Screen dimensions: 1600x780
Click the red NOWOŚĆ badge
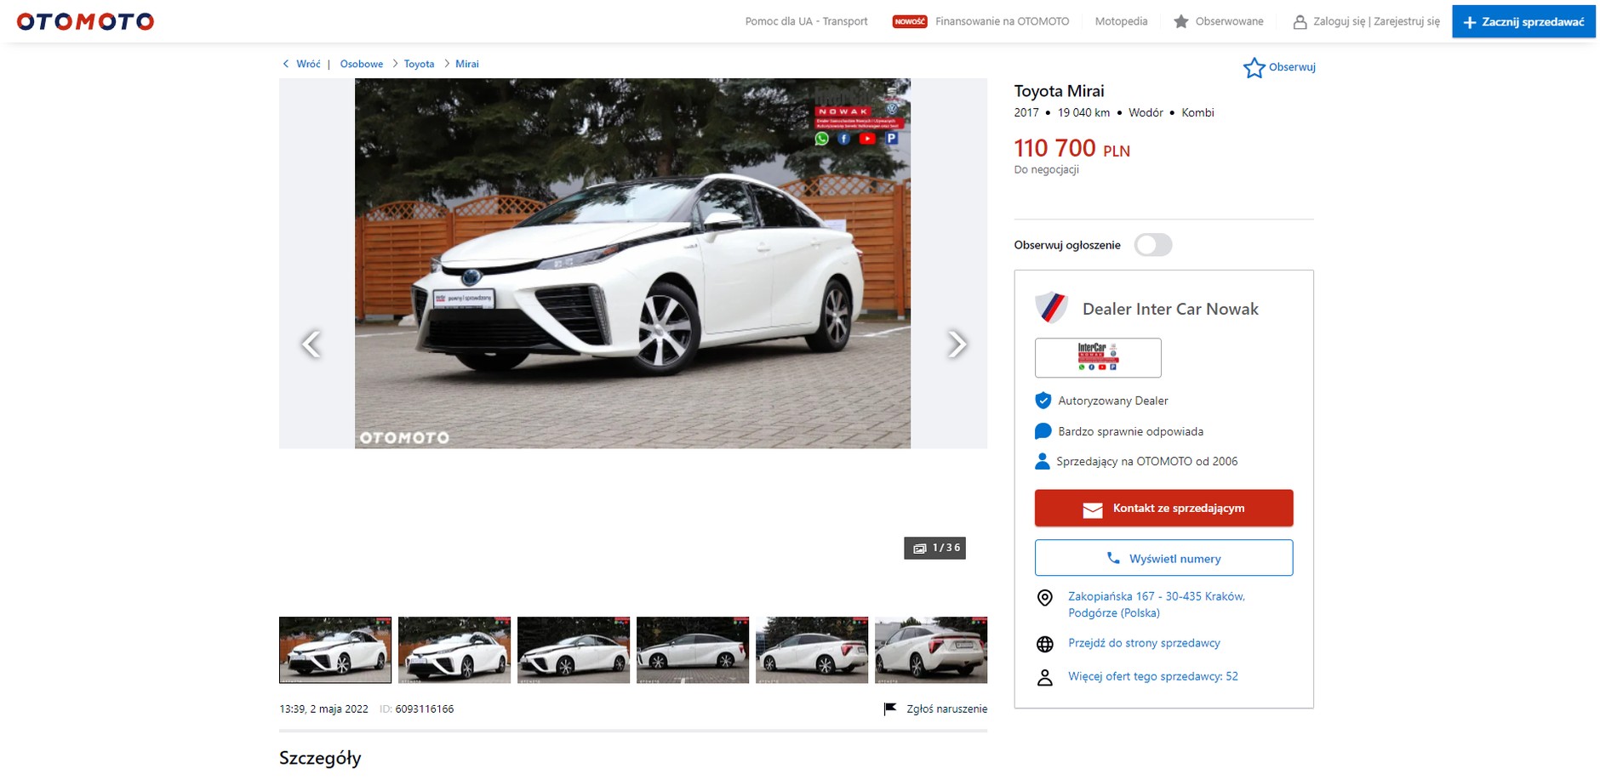click(x=909, y=21)
